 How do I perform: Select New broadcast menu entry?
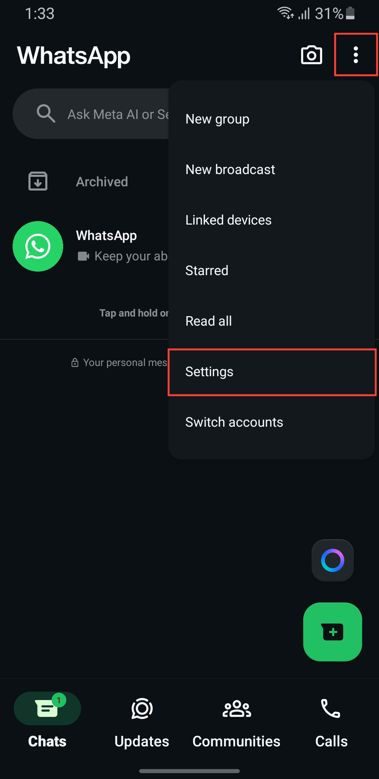(272, 170)
